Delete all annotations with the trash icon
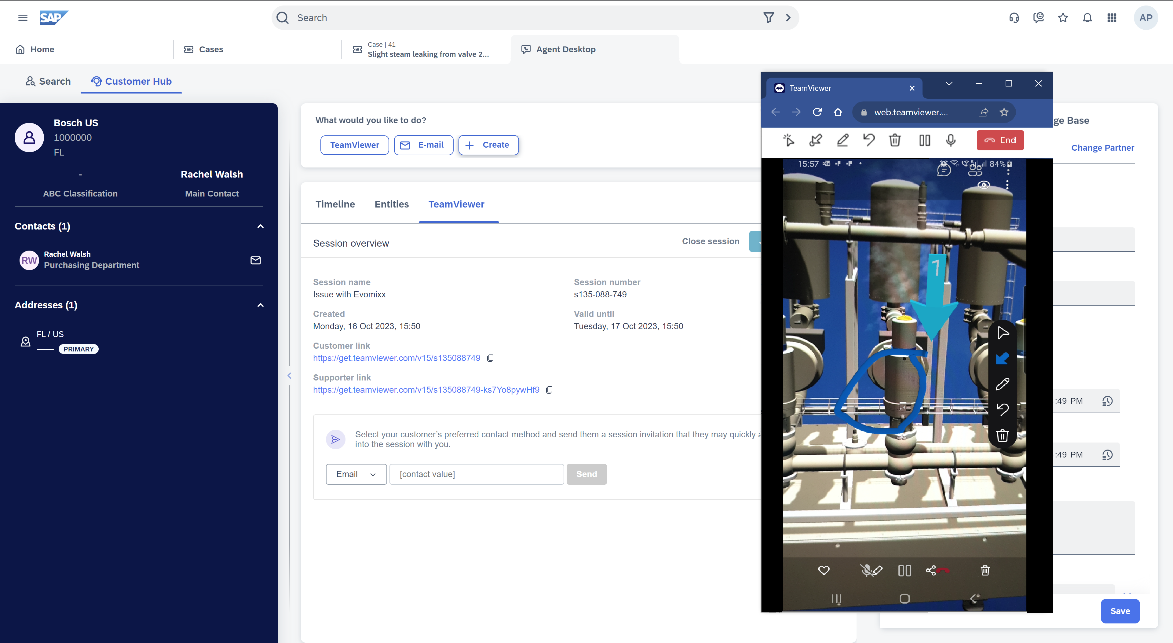Image resolution: width=1173 pixels, height=643 pixels. (x=895, y=140)
